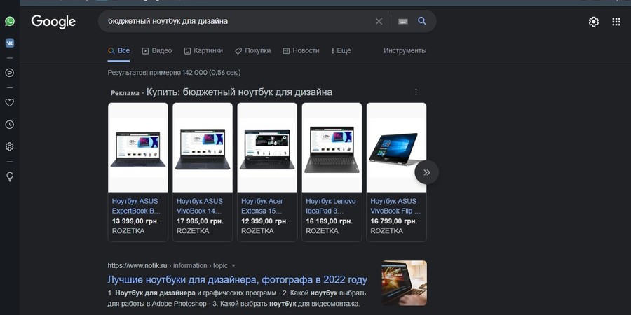
Task: Open the notik.ru result thumbnail image
Action: click(405, 283)
